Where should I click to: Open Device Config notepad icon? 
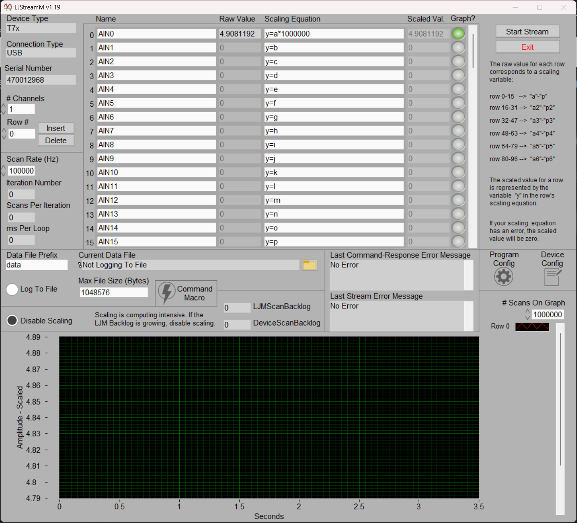point(552,278)
